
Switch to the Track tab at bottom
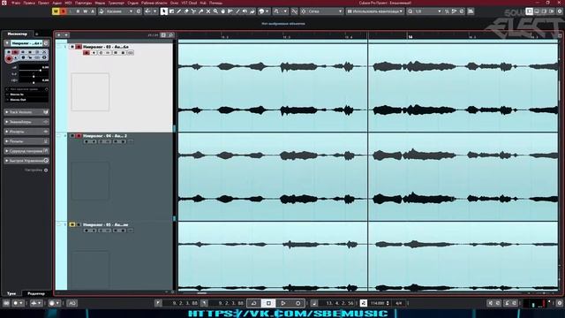coord(11,294)
